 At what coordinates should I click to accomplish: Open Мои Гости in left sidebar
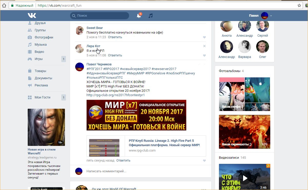(x=43, y=97)
